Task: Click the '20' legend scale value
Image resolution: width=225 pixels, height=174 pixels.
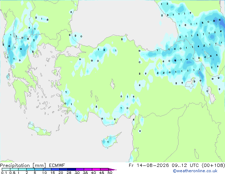Action: click(x=61, y=173)
